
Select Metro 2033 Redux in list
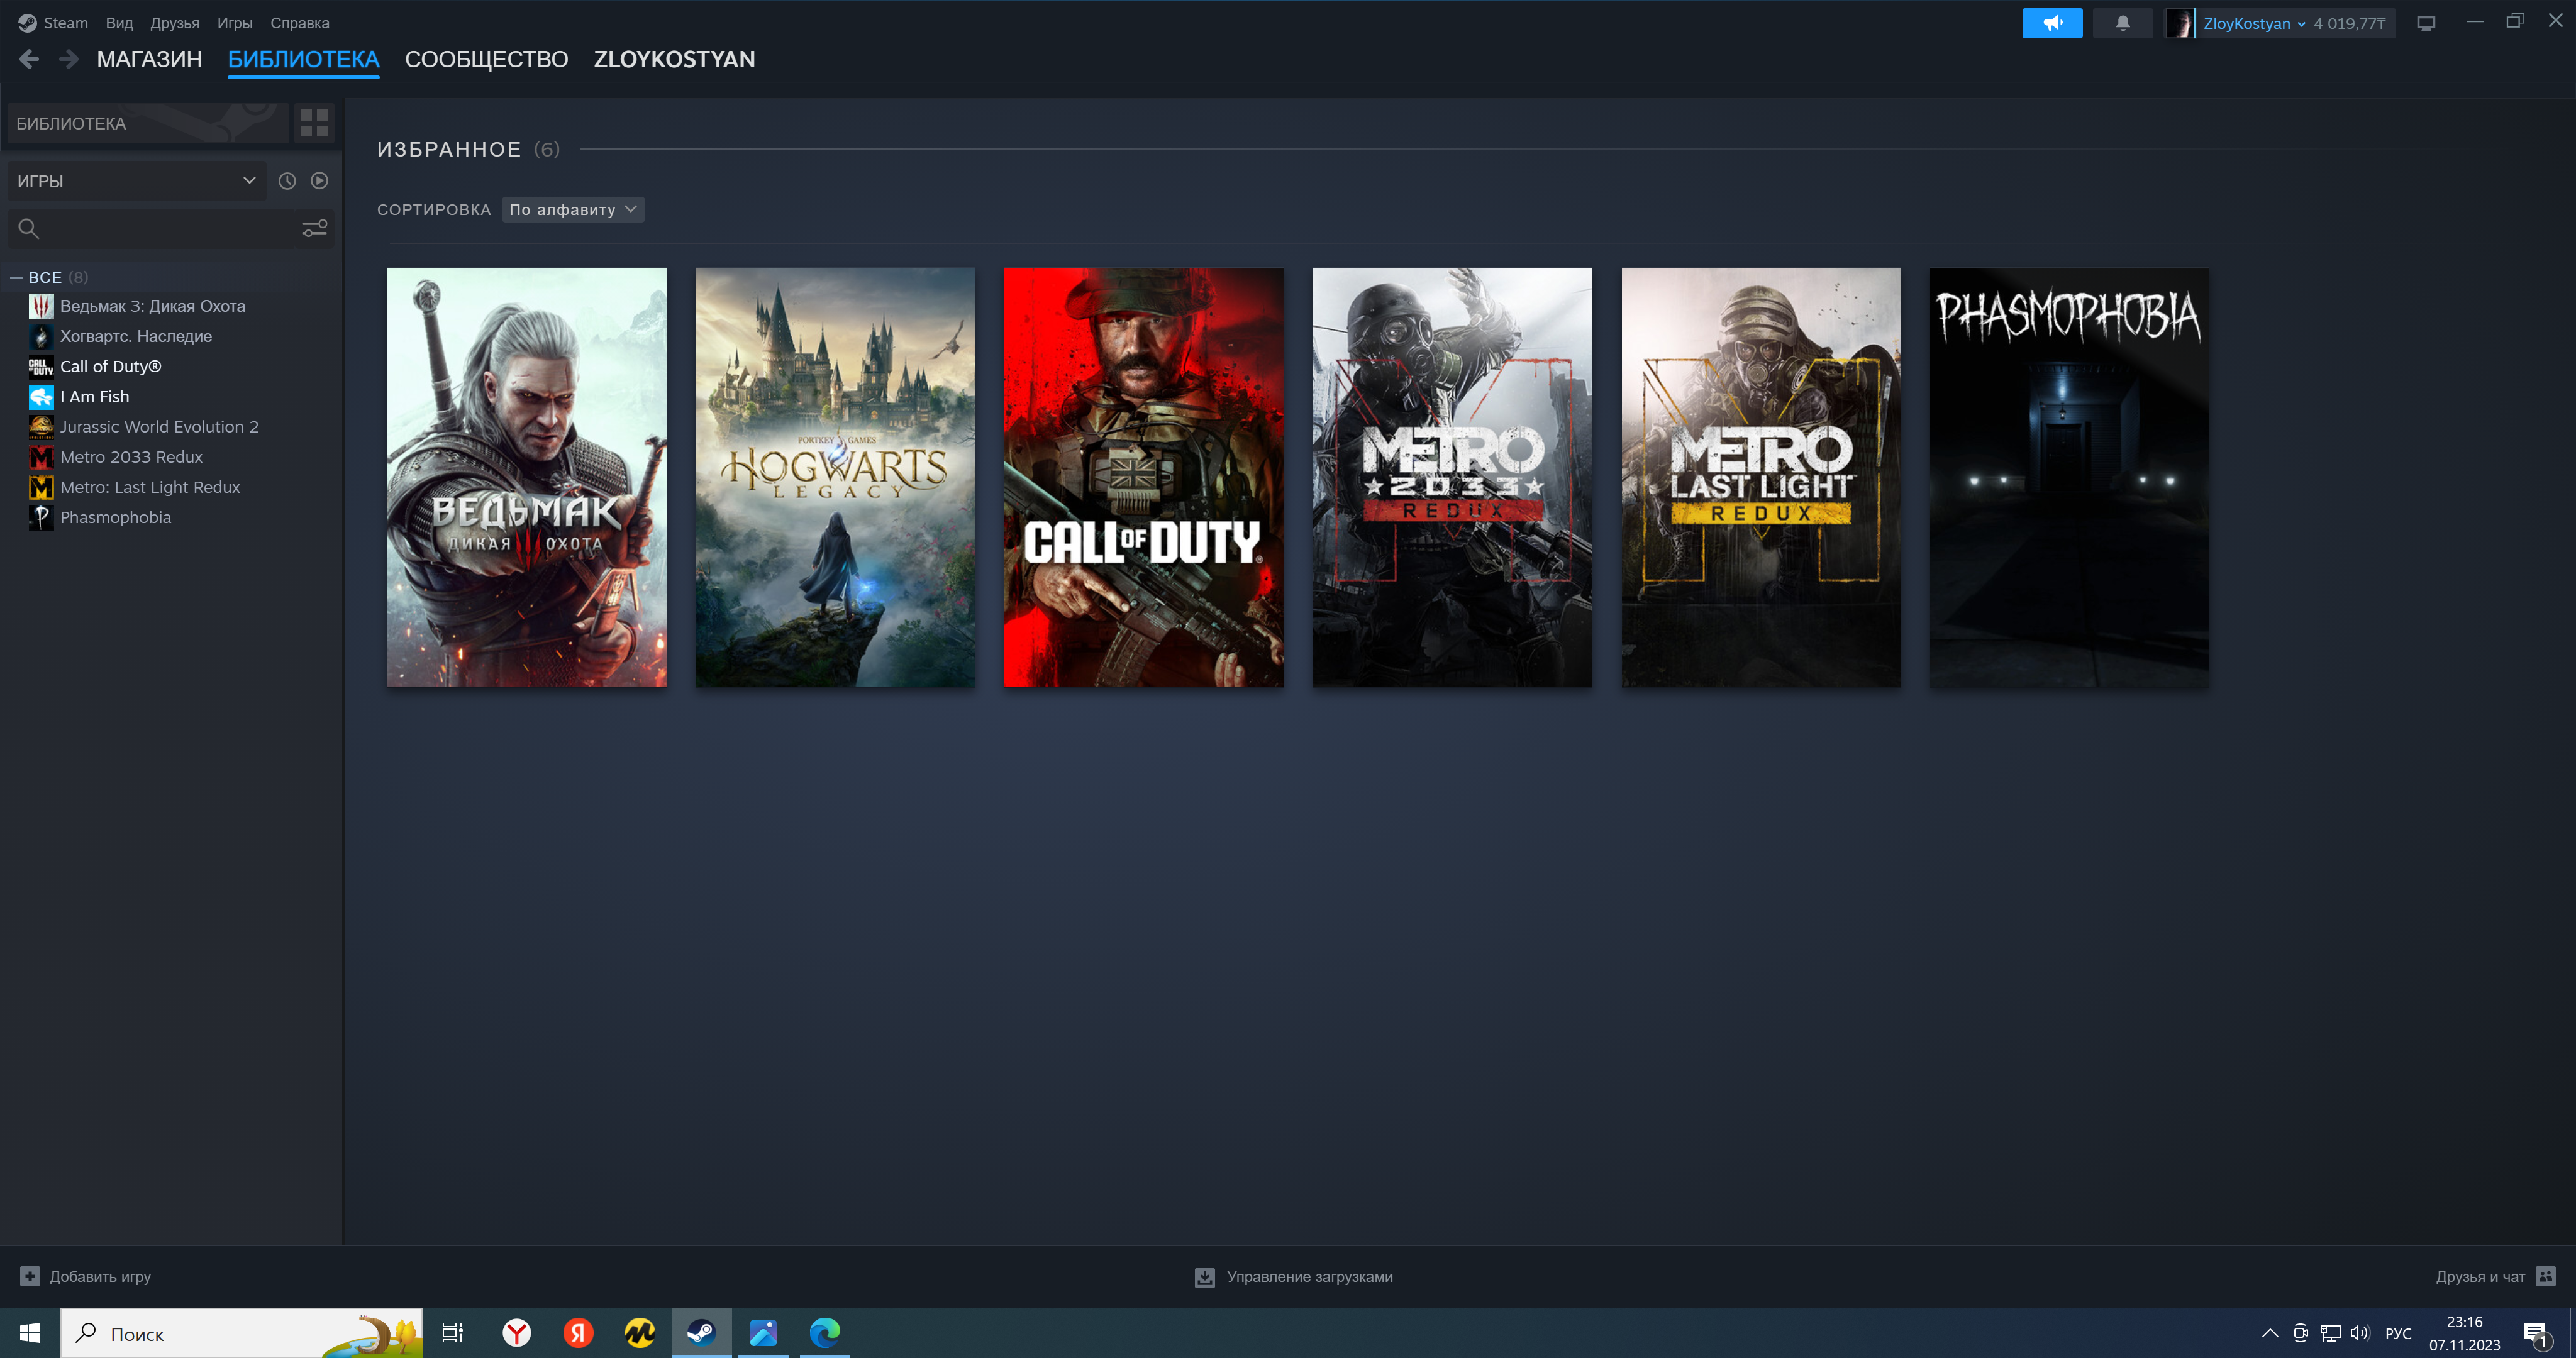[131, 457]
